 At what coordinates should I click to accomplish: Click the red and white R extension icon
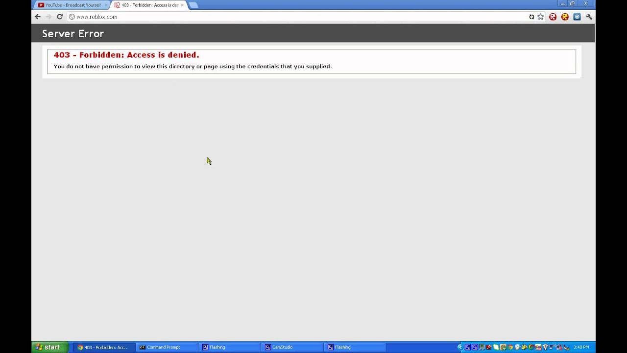553,17
